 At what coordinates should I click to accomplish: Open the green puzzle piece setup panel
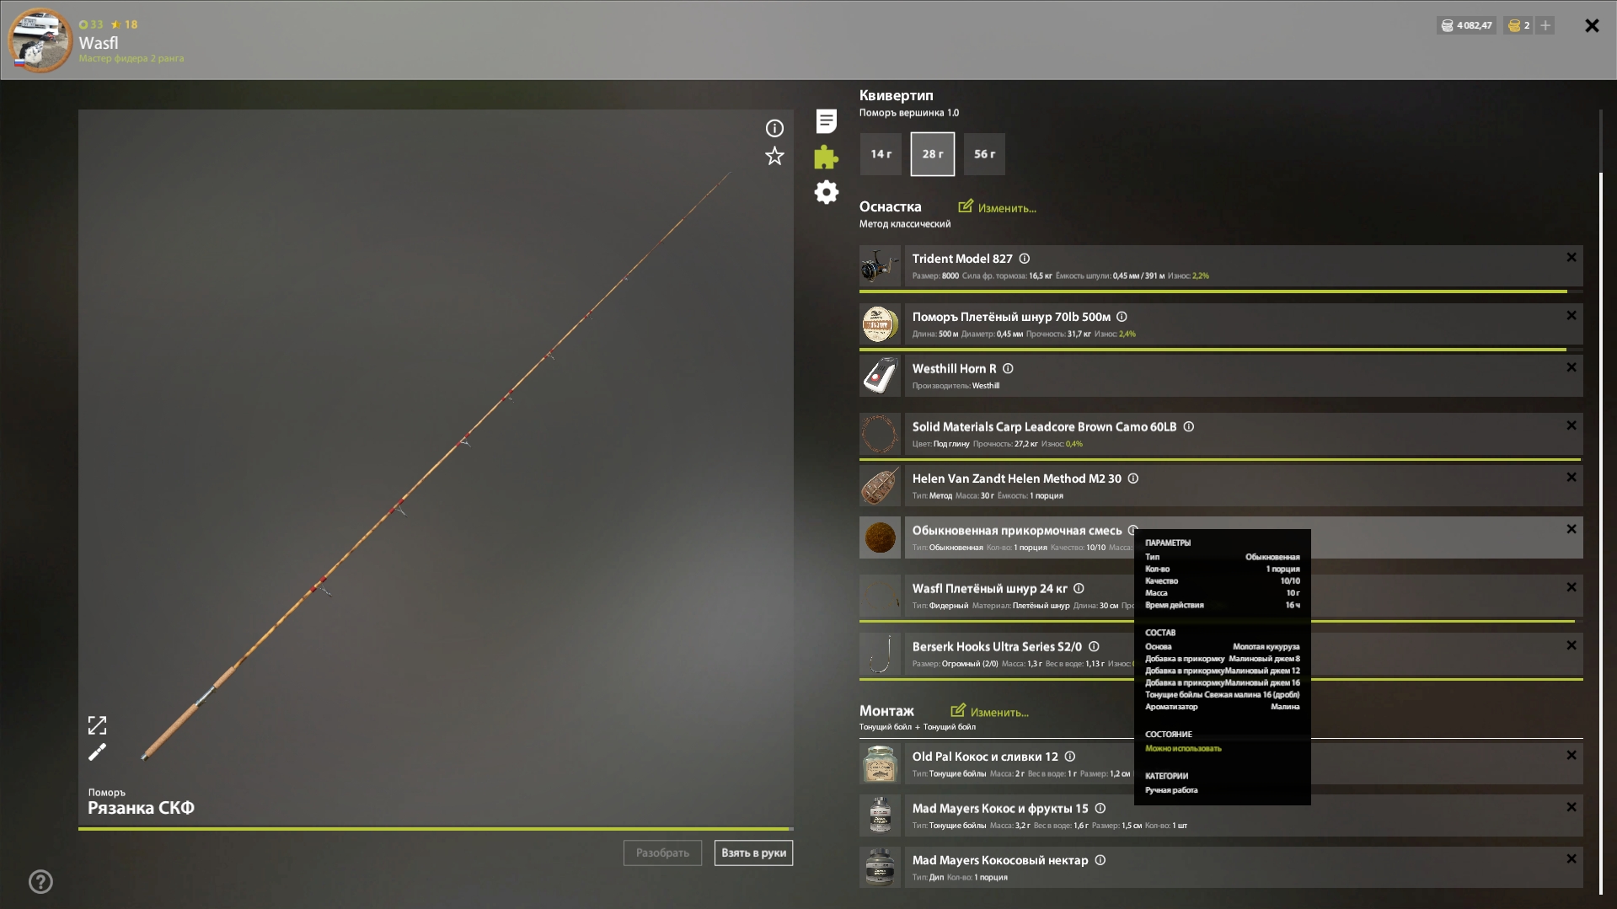pyautogui.click(x=826, y=157)
